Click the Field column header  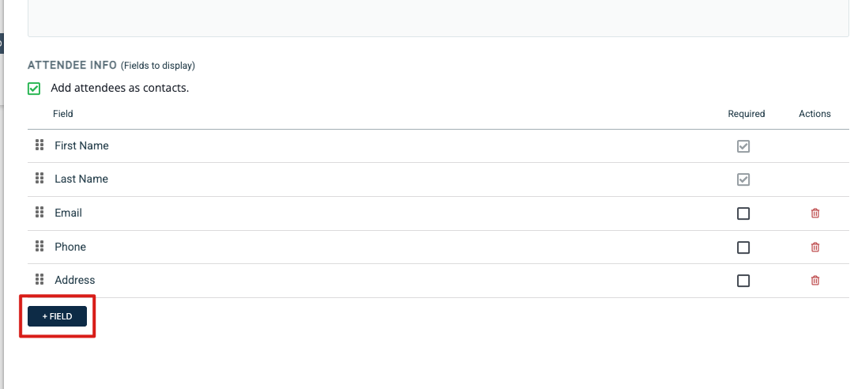(62, 114)
